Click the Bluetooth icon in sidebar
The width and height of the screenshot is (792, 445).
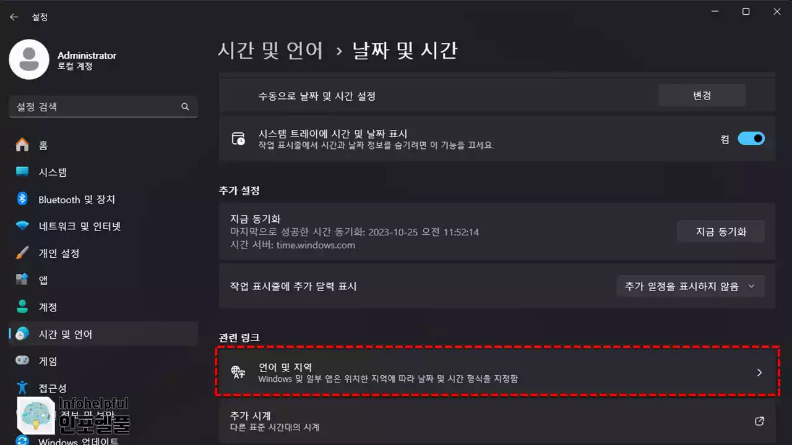click(x=22, y=199)
